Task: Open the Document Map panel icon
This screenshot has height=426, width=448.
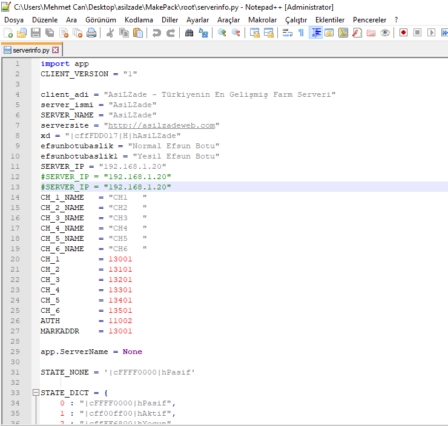Action: tap(343, 33)
